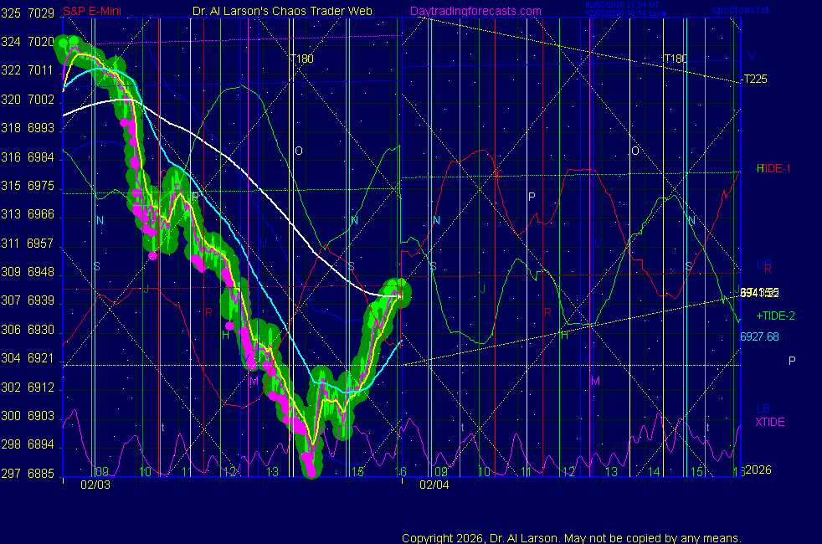The image size is (822, 544).
Task: Click the 6885 price level at axis bottom
Action: [41, 474]
